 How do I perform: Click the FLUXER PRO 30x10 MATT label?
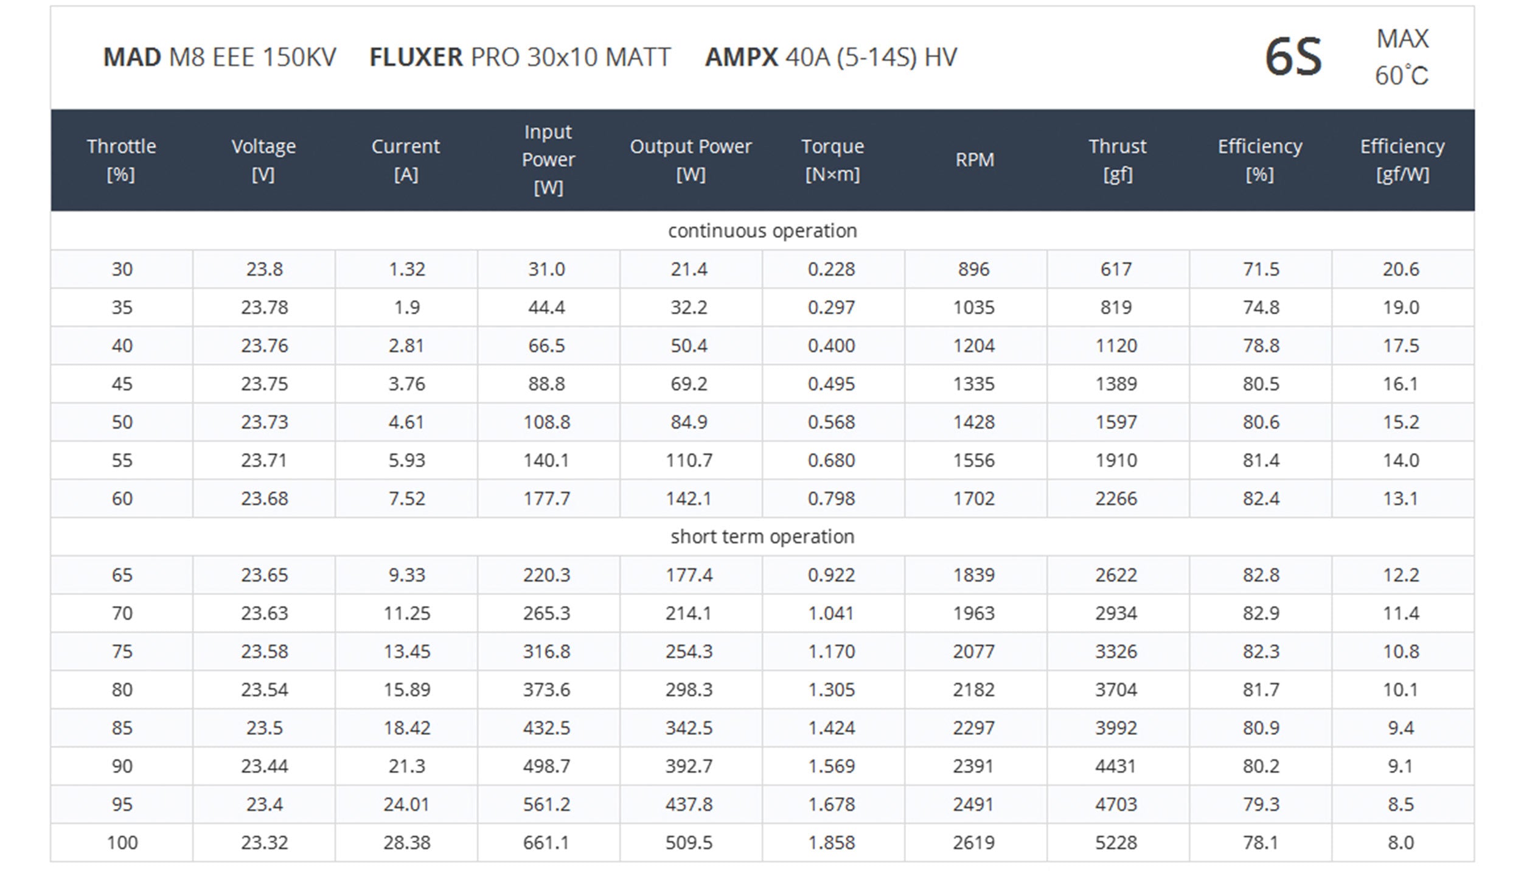click(x=520, y=57)
